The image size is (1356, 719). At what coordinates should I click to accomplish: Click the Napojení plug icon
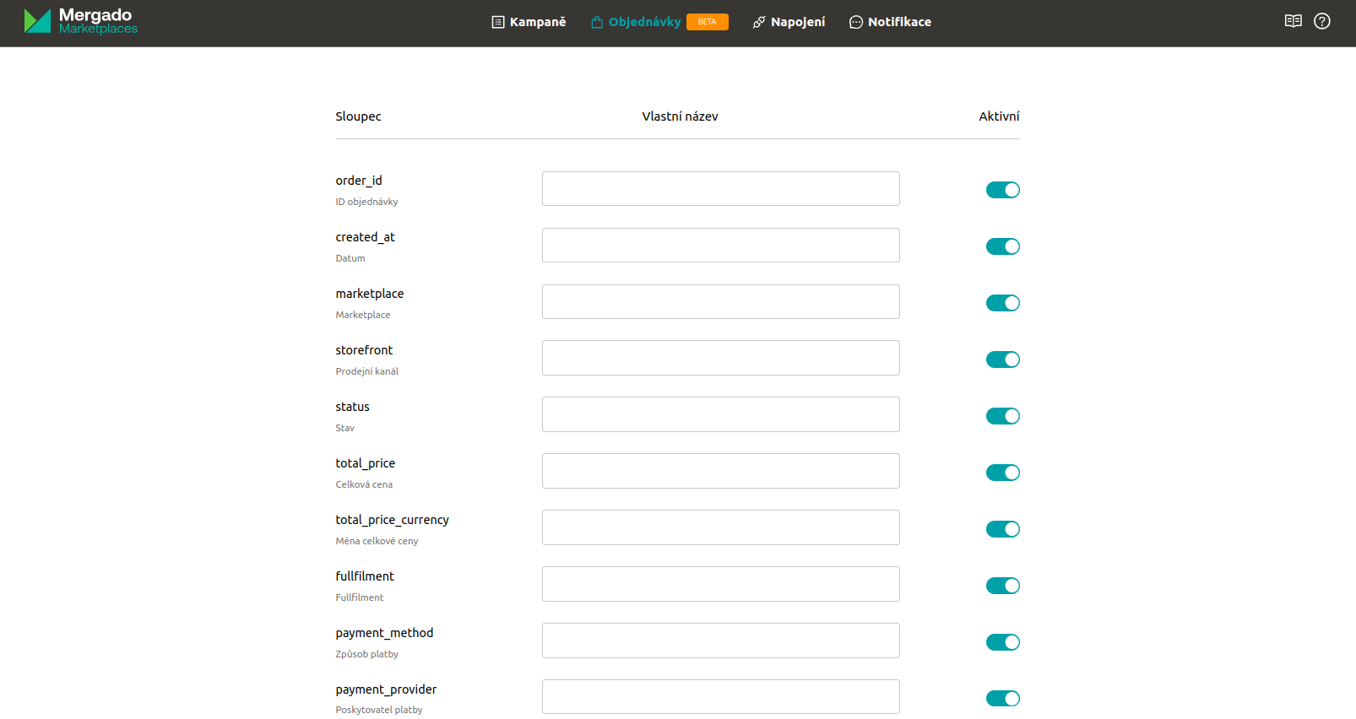(x=759, y=22)
